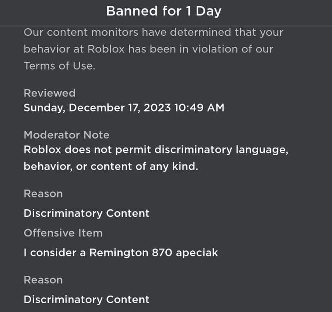332x312 pixels.
Task: Select the 'Our content monitors have determined' line
Action: click(153, 33)
